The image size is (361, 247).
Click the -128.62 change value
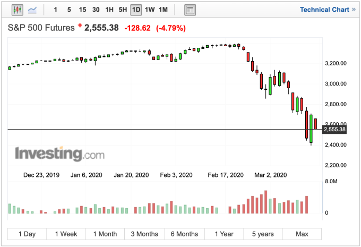coord(137,28)
